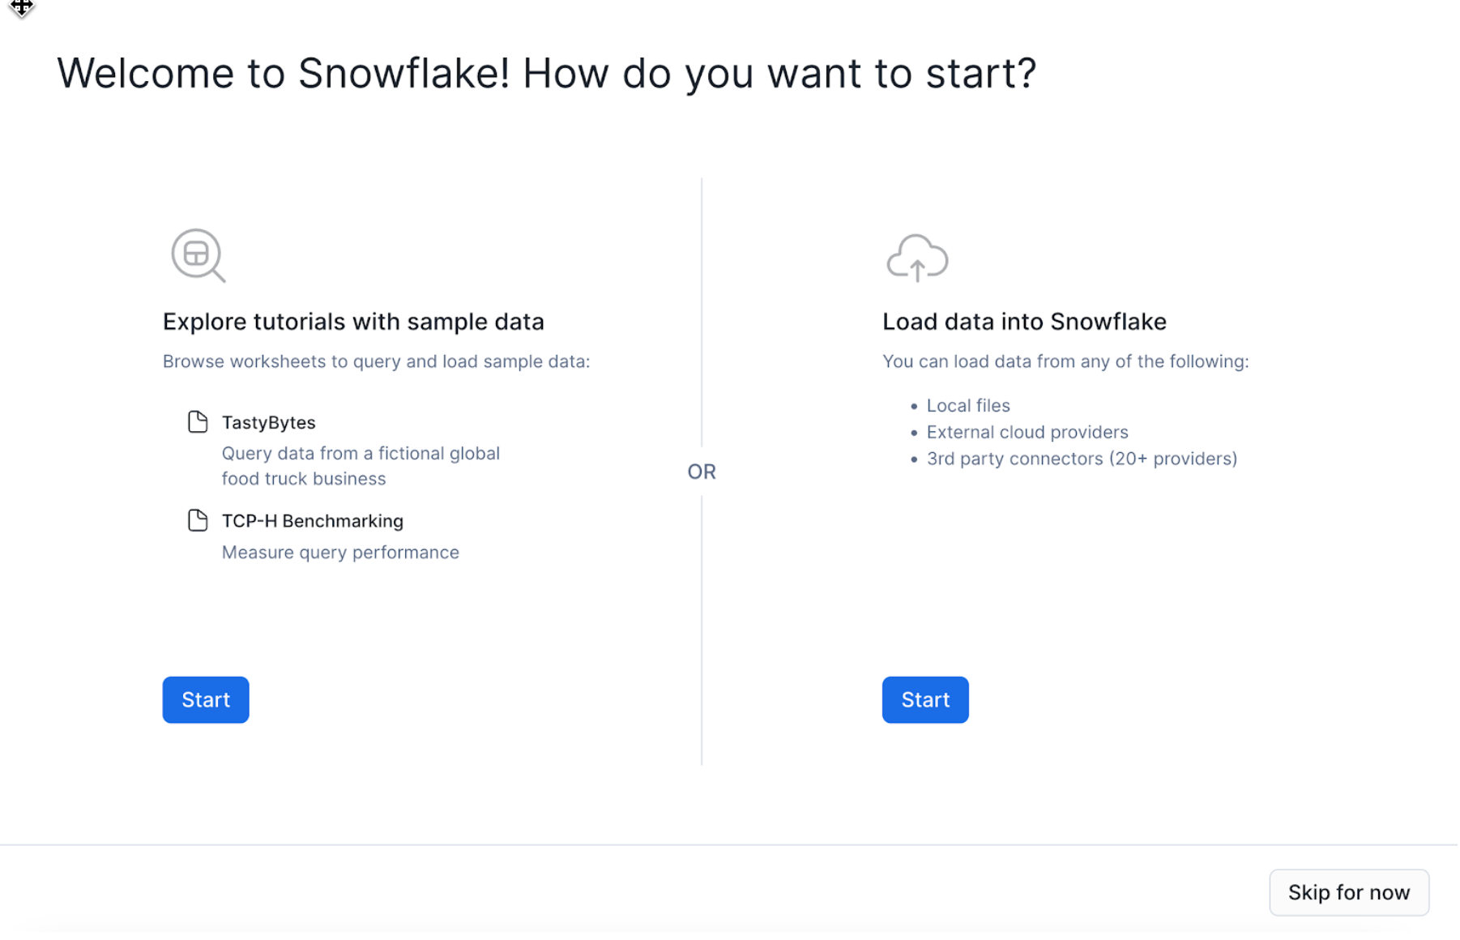Skip for now

[x=1348, y=892]
